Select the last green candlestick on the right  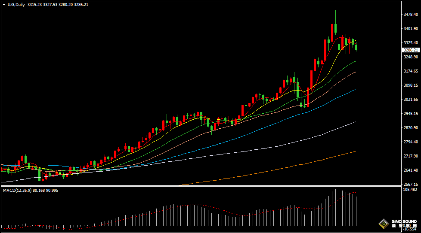click(356, 47)
